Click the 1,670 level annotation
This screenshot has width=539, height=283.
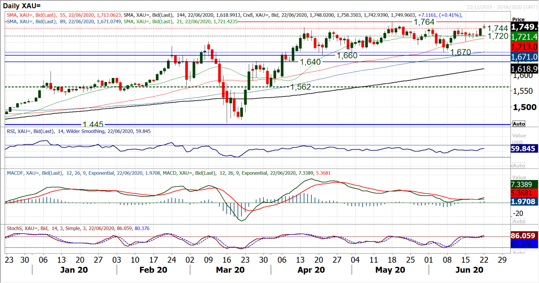tap(460, 52)
